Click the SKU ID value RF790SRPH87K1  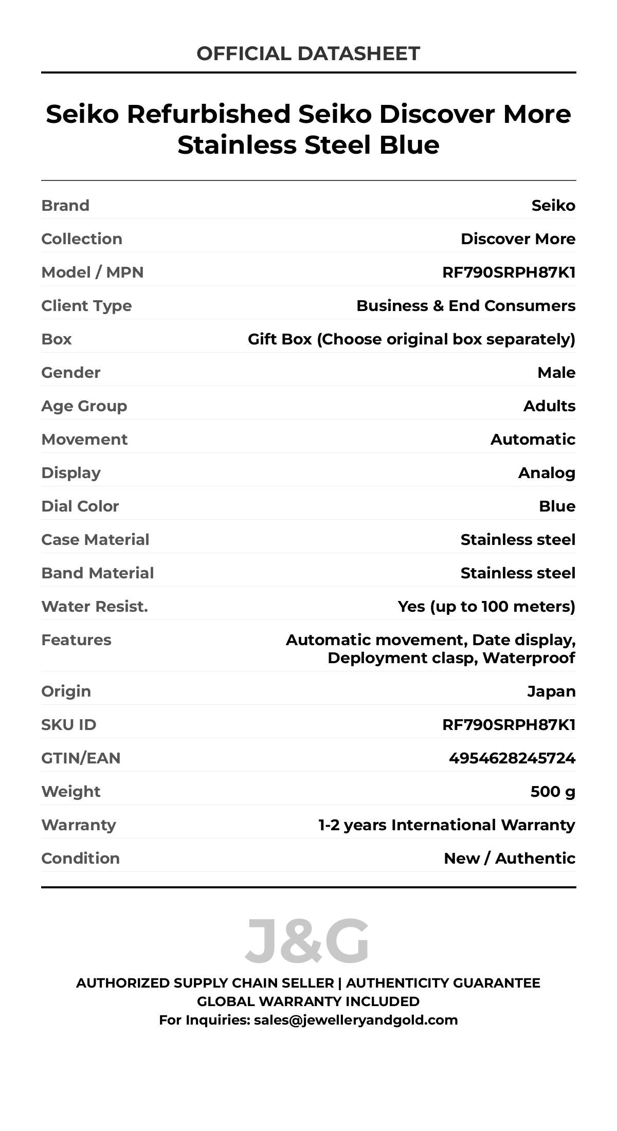pos(509,725)
